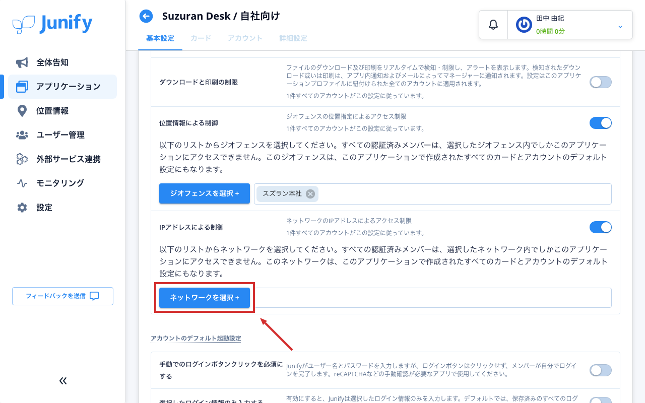Viewport: 645px width, 403px height.
Task: Click アカウントのデフォルト起動設定 heading link
Action: (196, 338)
